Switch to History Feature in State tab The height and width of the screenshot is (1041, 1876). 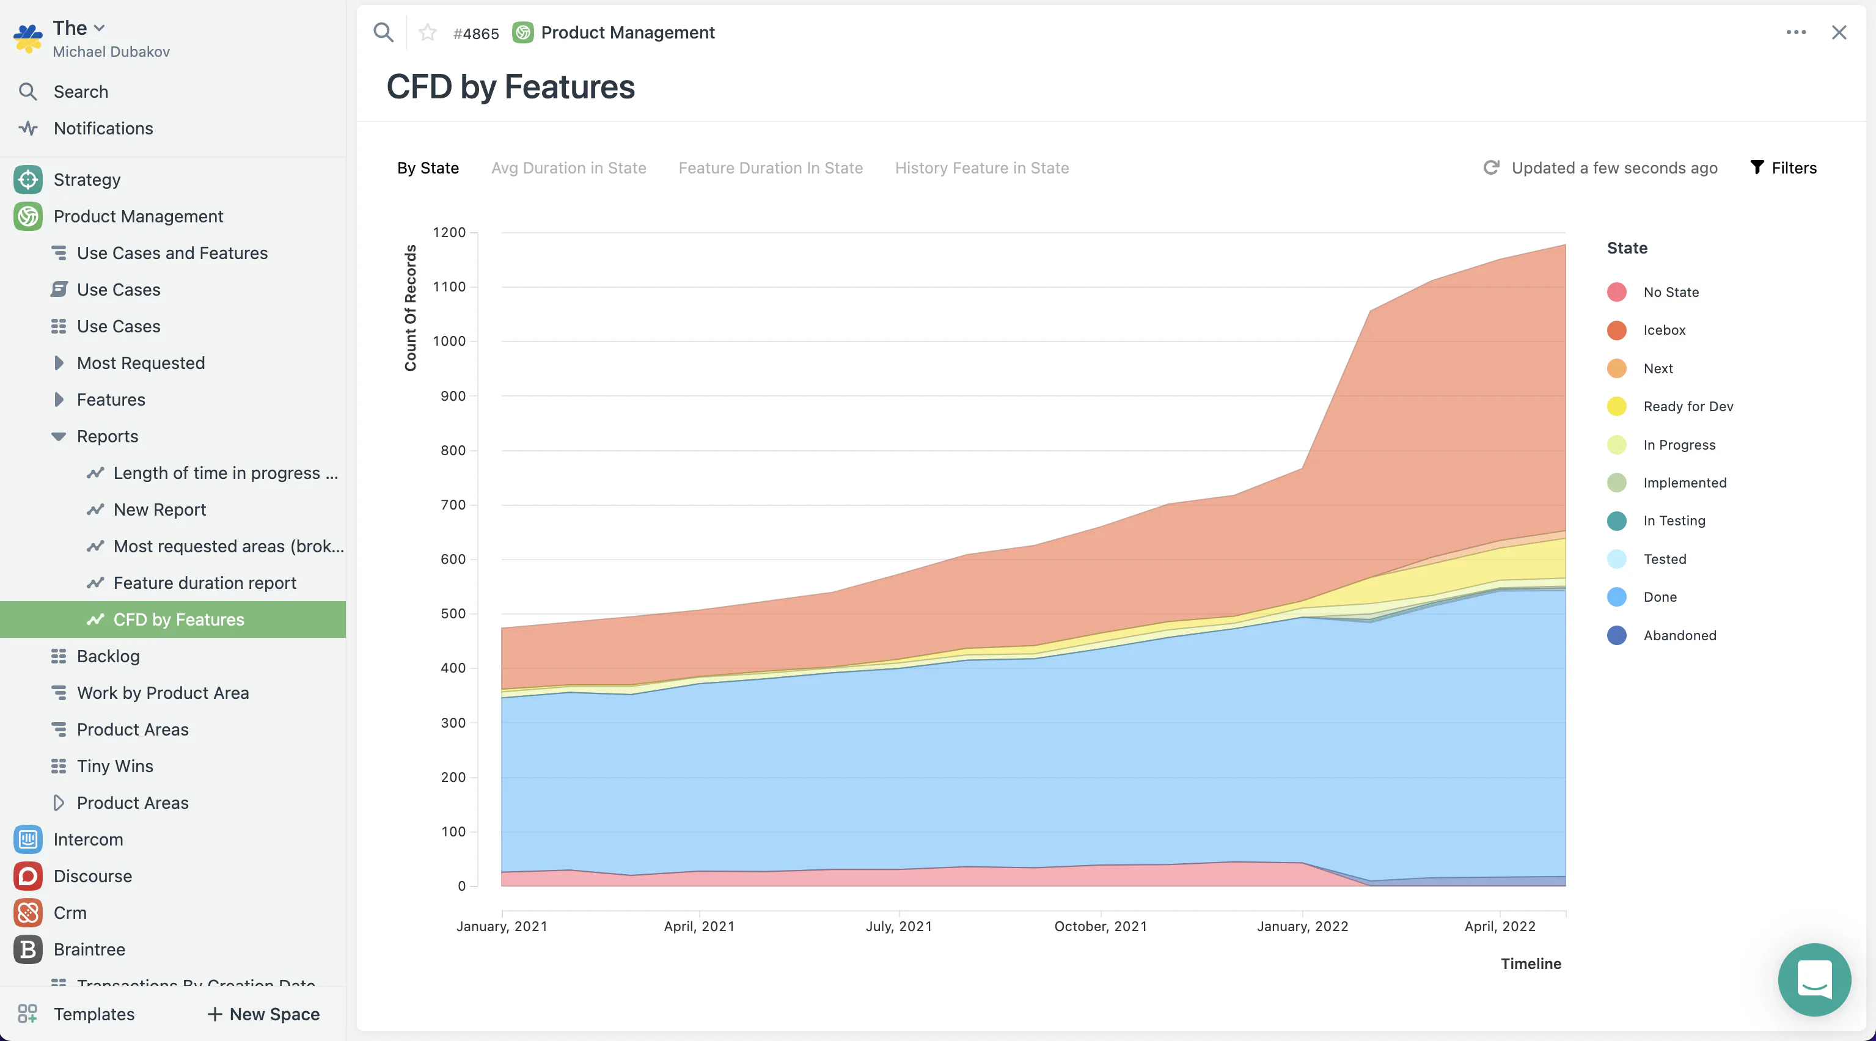982,167
